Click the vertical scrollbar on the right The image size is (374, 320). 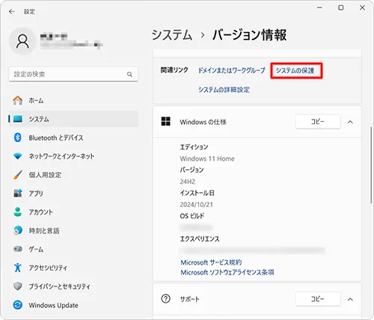371,166
